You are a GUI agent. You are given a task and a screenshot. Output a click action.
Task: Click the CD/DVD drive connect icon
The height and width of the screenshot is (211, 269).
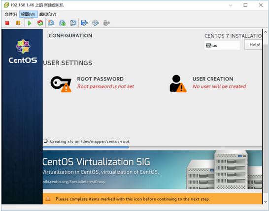click(x=96, y=23)
